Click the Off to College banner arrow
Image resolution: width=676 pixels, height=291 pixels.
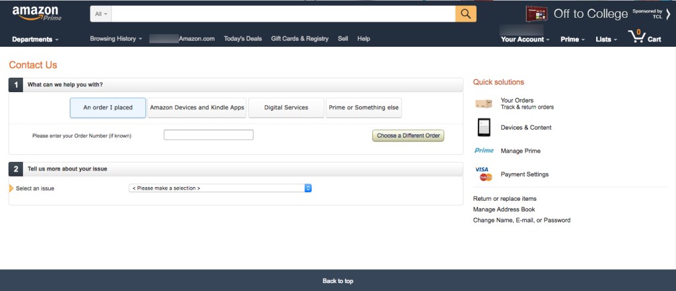(667, 14)
